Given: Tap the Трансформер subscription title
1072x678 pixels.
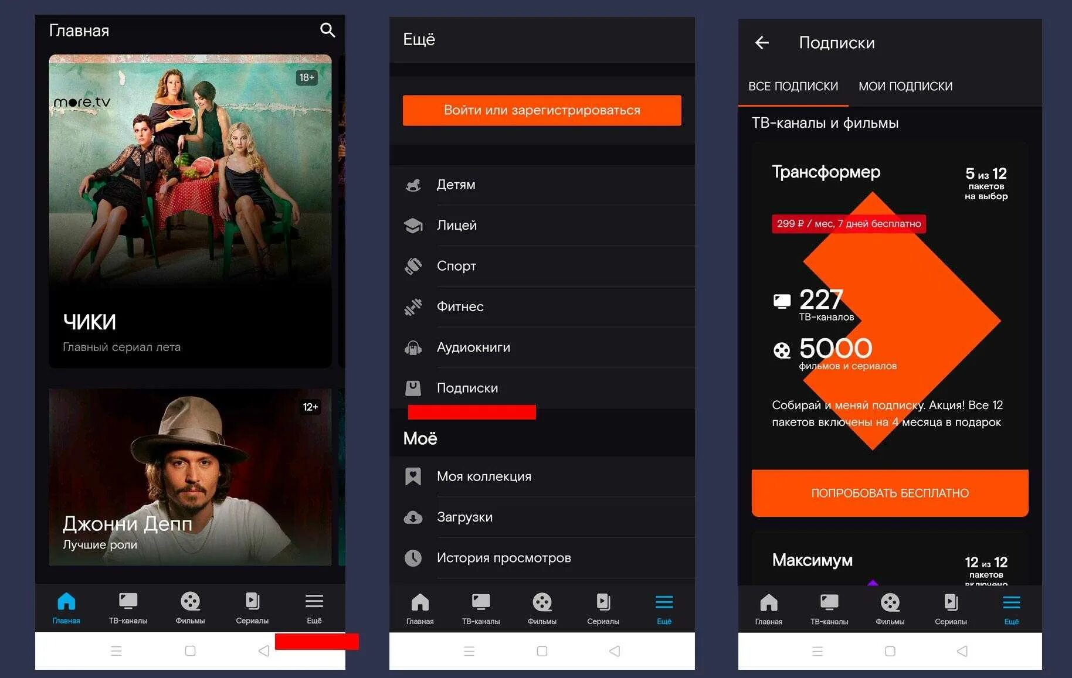Looking at the screenshot, I should pos(826,172).
